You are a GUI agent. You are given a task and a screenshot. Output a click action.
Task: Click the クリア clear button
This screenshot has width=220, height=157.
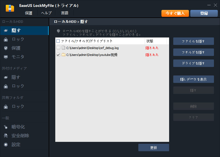(194, 117)
